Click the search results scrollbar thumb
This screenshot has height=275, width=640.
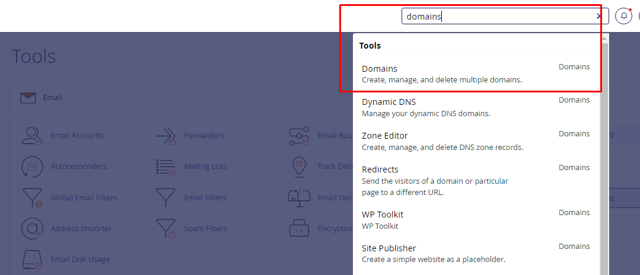click(x=604, y=158)
